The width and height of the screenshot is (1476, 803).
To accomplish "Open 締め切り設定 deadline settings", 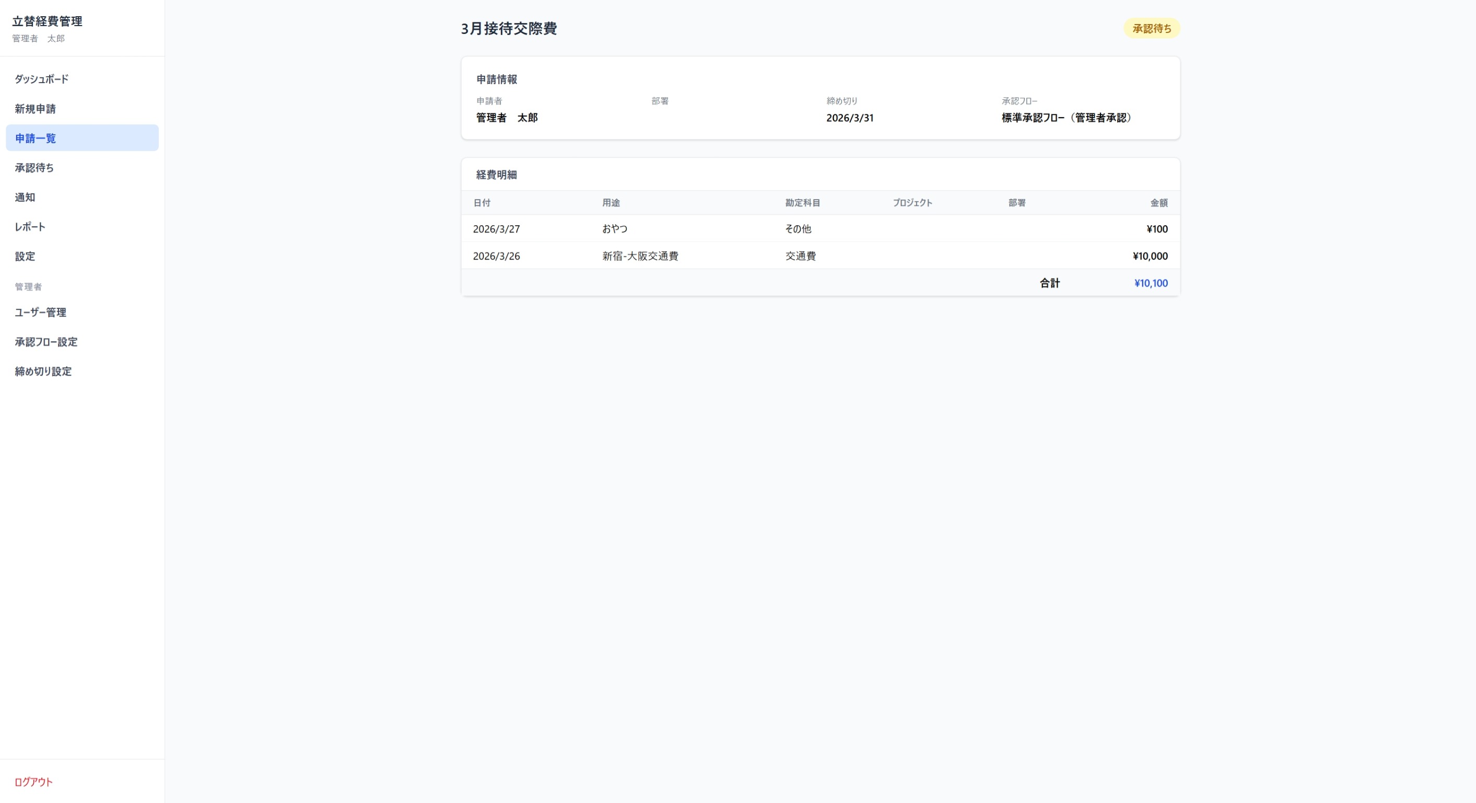I will click(x=43, y=371).
